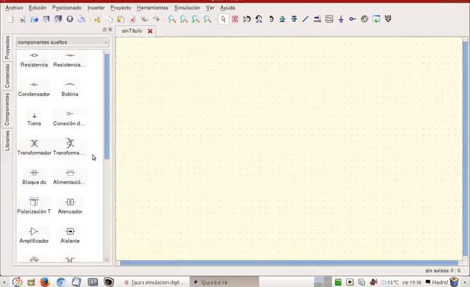Set a marker on graph tool
Image resolution: width=470 pixels, height=287 pixels.
point(388,19)
